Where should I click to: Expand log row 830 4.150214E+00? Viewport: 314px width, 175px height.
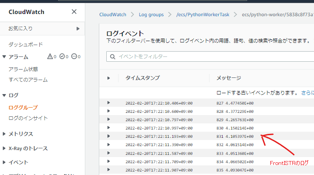[108, 128]
